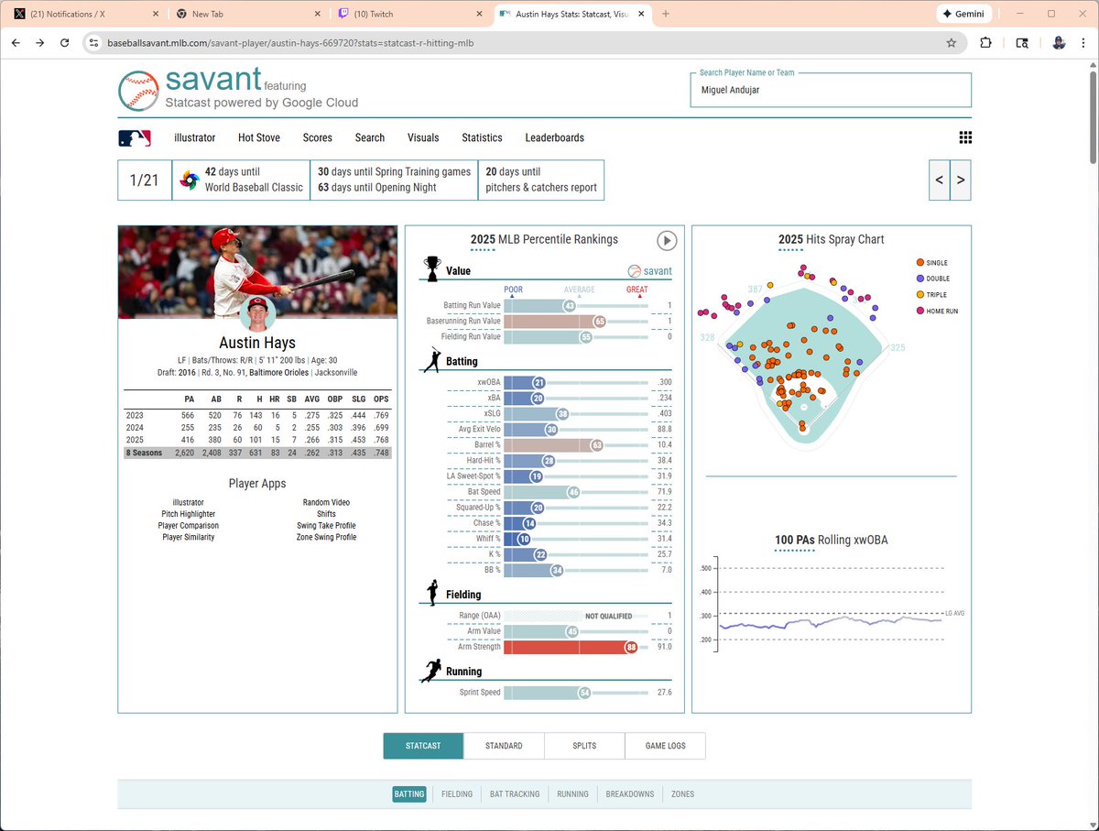Click the MLB logo in the navigation bar
The width and height of the screenshot is (1099, 831).
(x=135, y=138)
